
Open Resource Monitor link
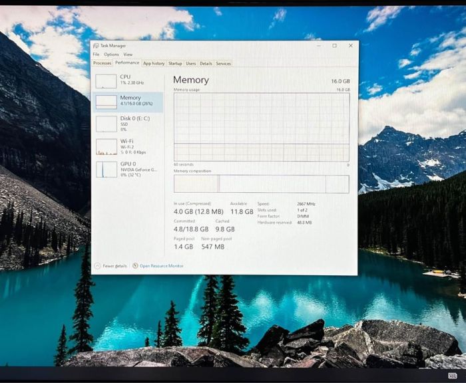tap(161, 266)
